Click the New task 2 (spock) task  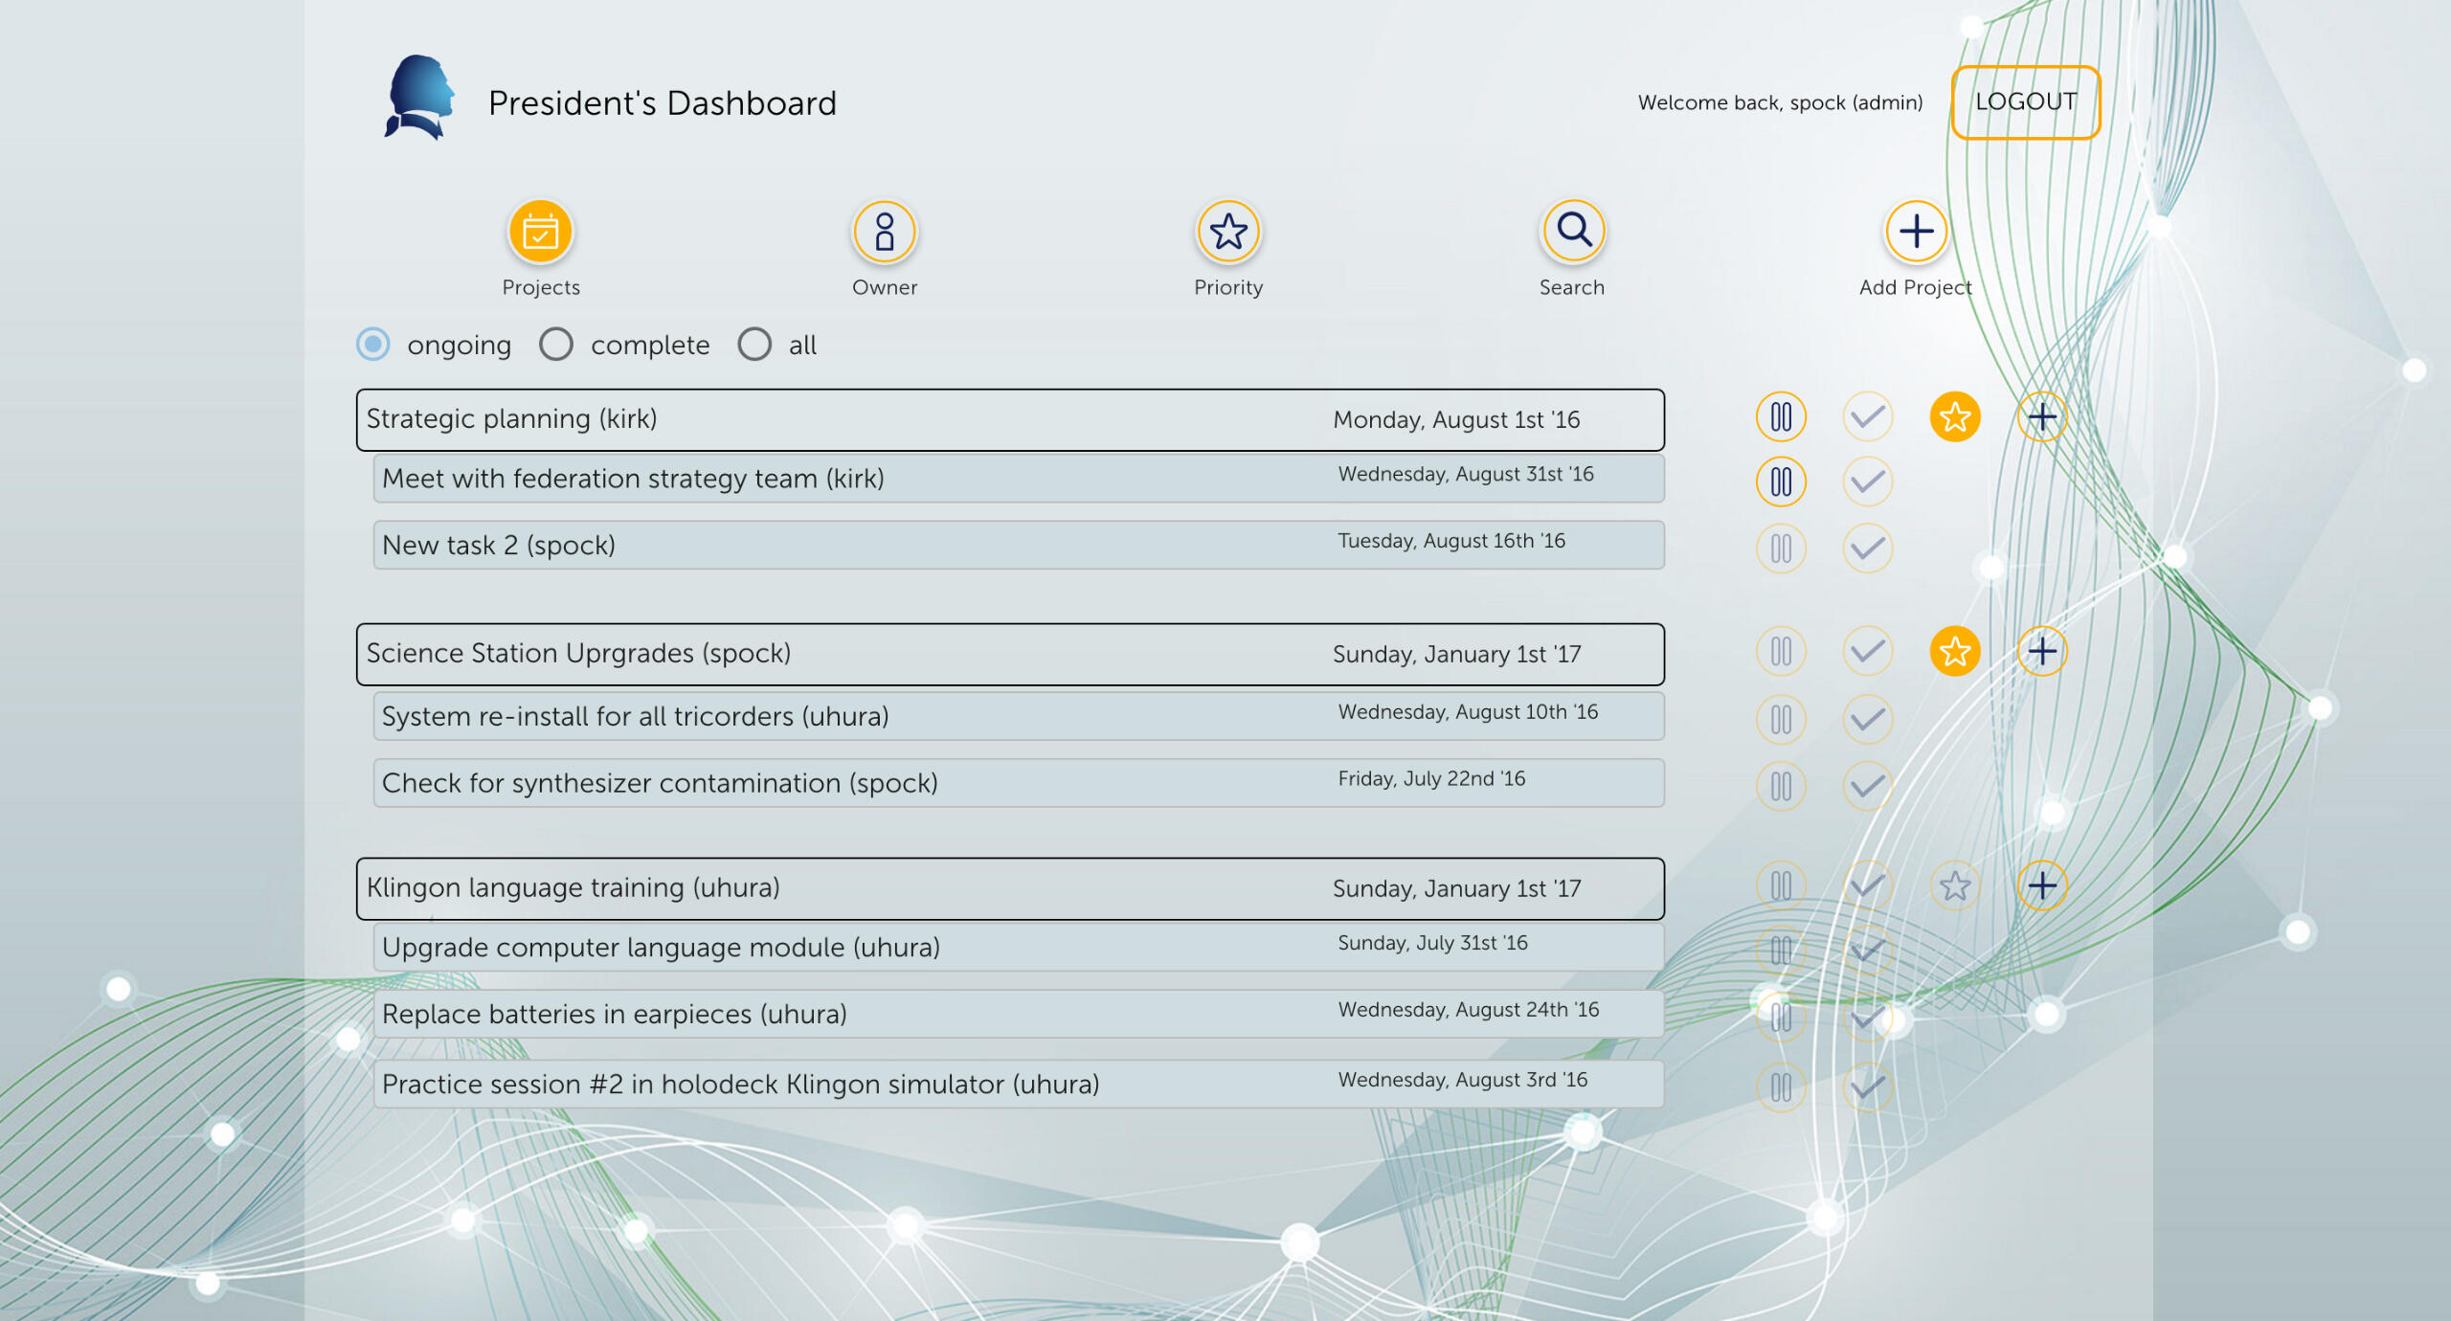[x=1019, y=546]
